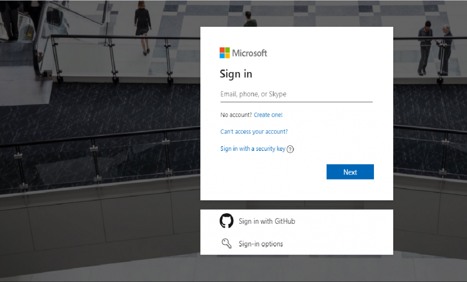Open Can't access your account? link
This screenshot has height=282, width=467.
coord(254,132)
